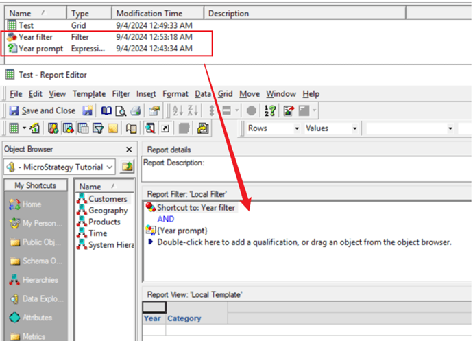Image resolution: width=473 pixels, height=341 pixels.
Task: Open the MicroStrategy Tutorial project dropdown
Action: pos(111,167)
